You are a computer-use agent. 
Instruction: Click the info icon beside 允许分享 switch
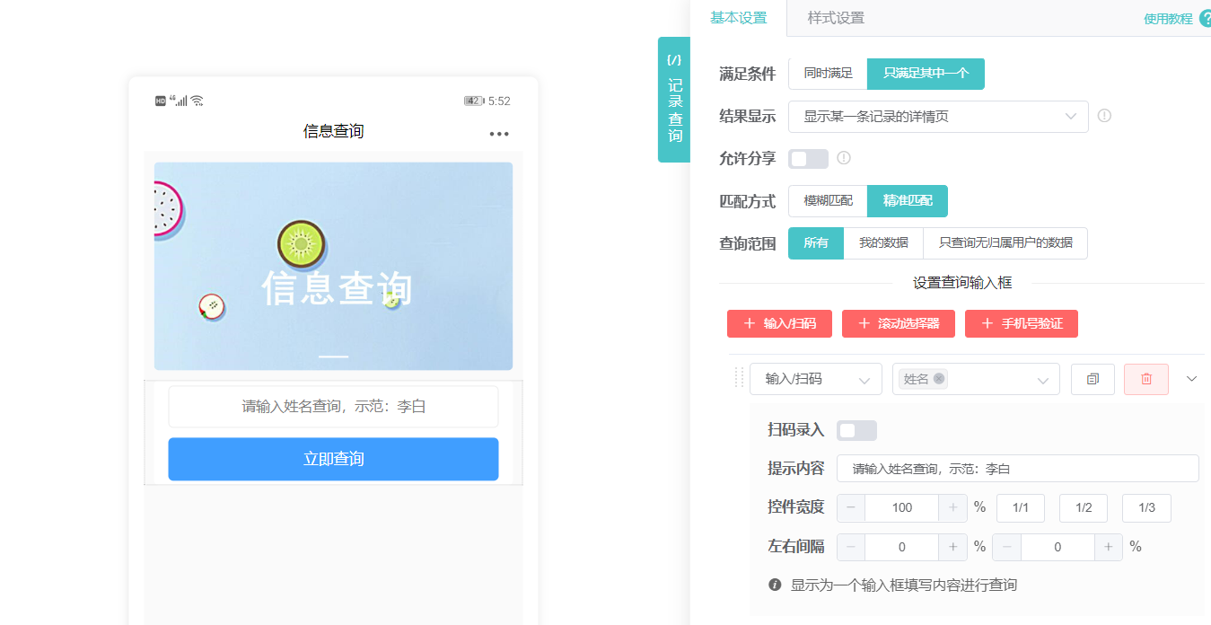841,158
